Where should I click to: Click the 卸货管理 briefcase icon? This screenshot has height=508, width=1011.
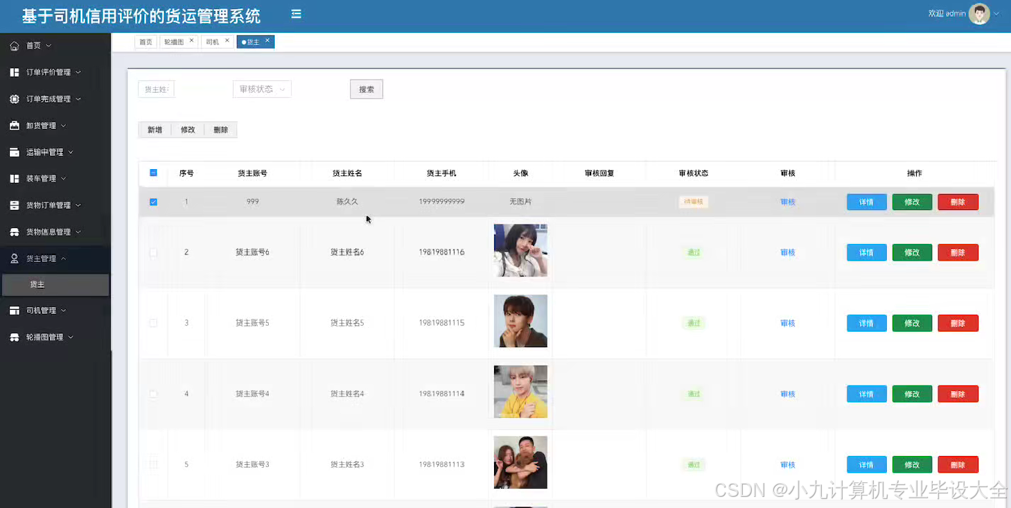[x=15, y=125]
